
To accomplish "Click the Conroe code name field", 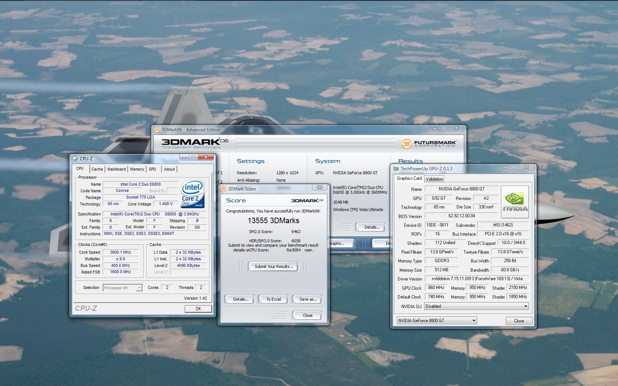I will coord(122,191).
